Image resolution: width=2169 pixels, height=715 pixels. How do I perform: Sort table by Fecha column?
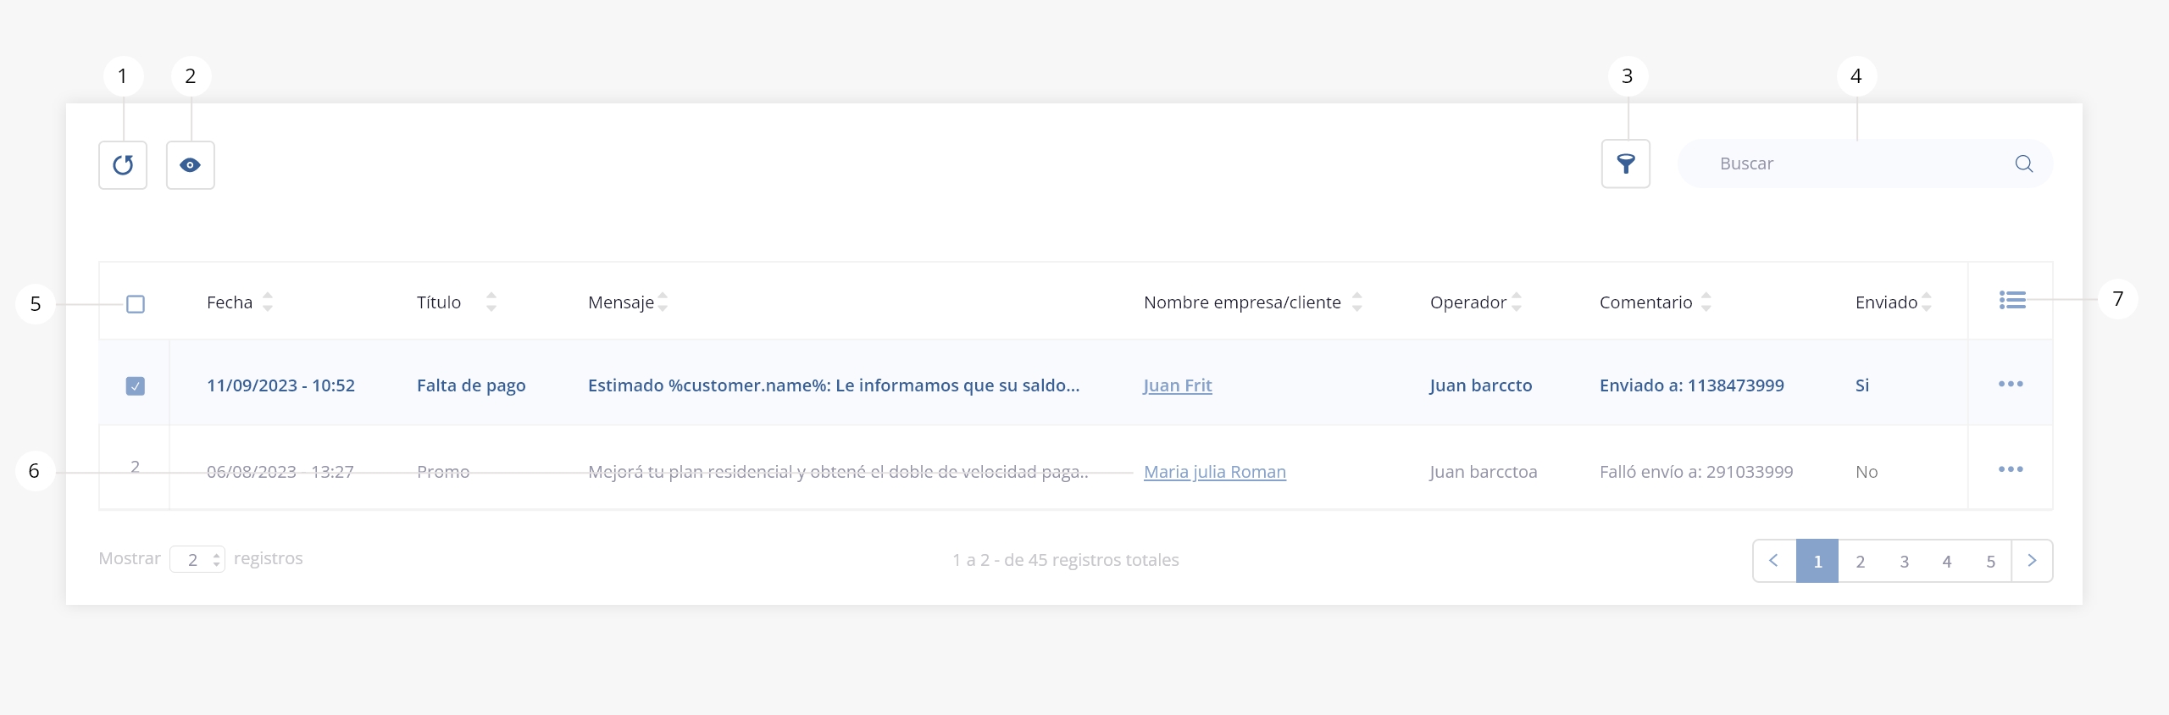point(268,302)
